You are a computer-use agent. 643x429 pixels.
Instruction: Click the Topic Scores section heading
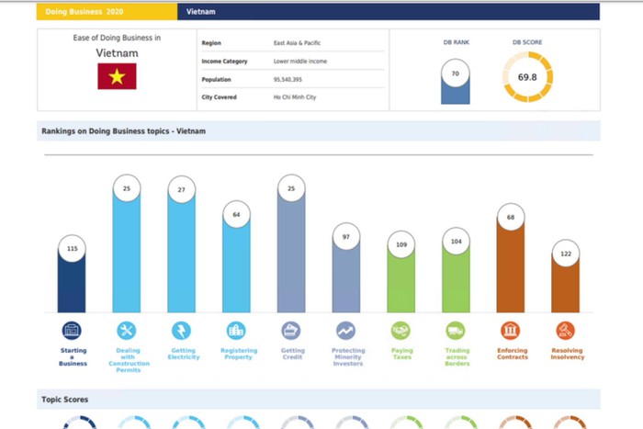(63, 400)
